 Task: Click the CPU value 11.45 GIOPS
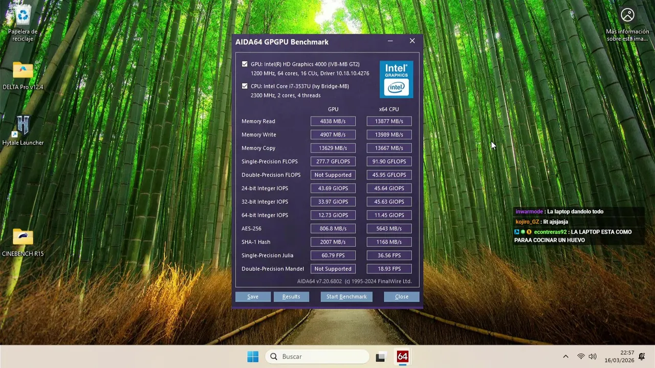(389, 215)
